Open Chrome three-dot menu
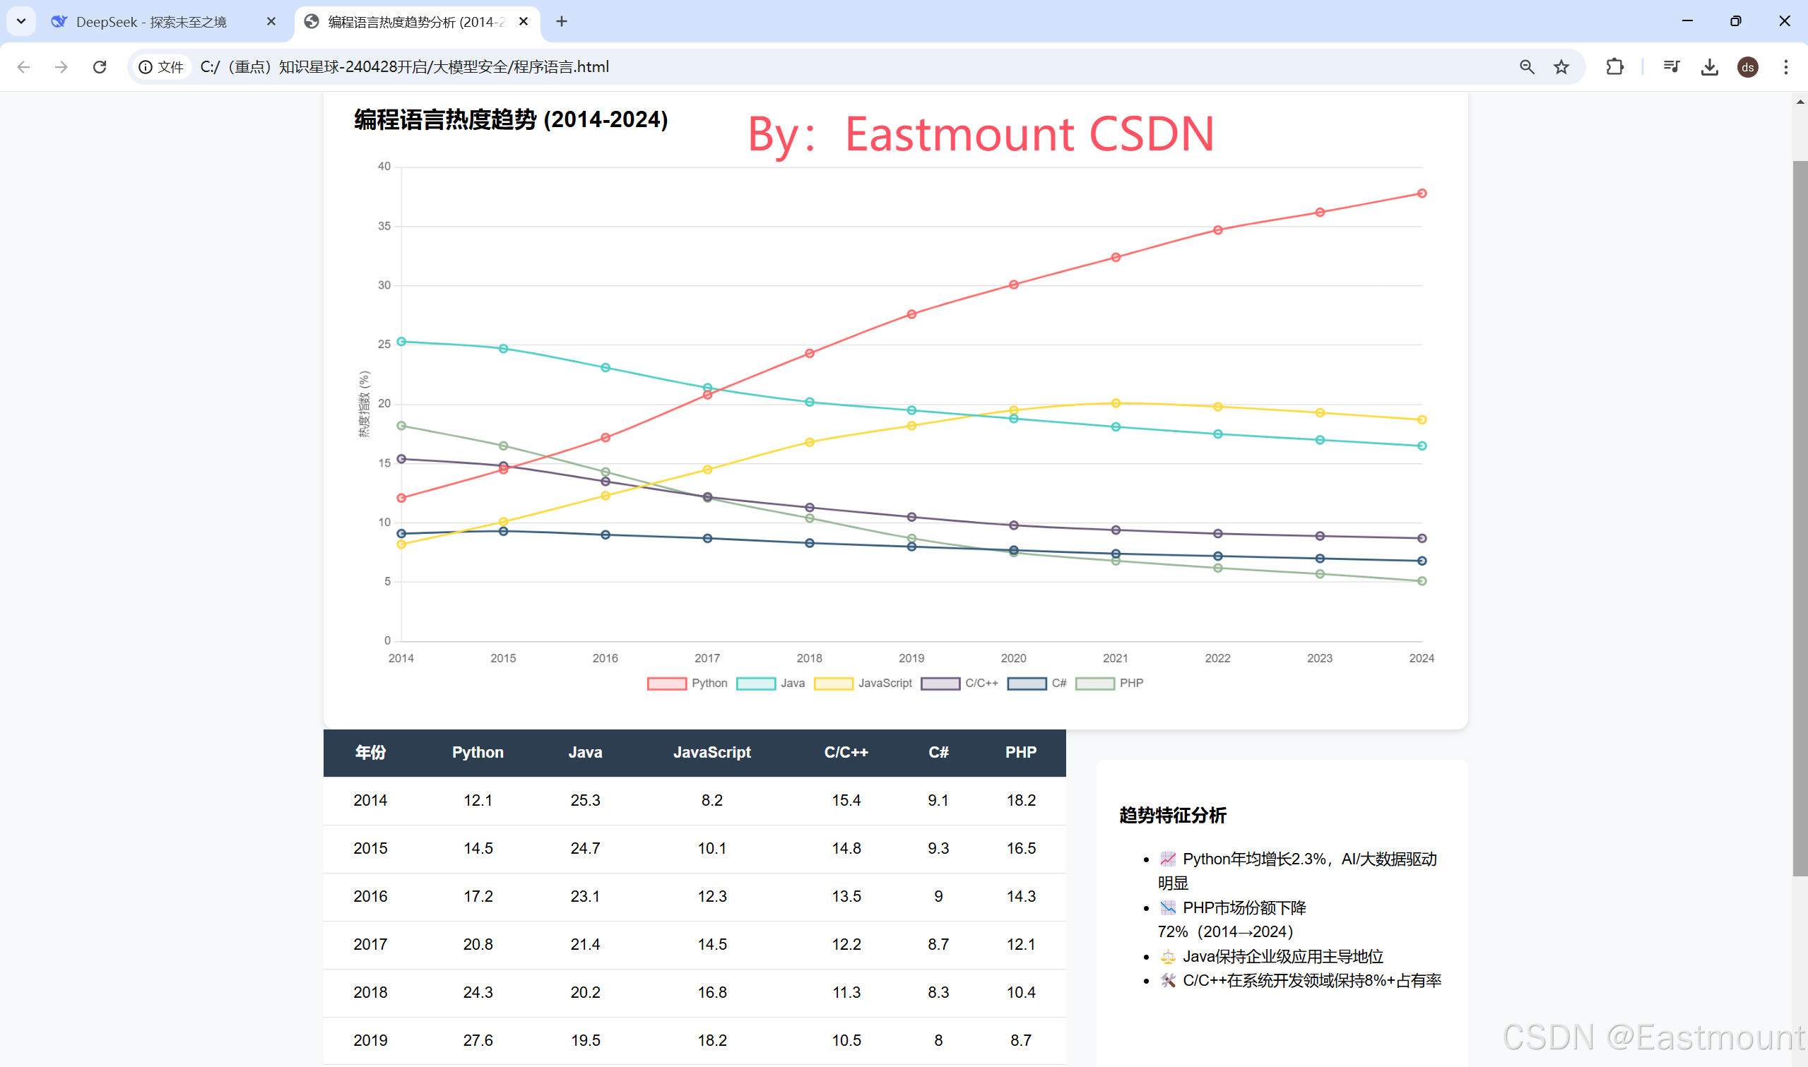Image resolution: width=1808 pixels, height=1067 pixels. [1785, 67]
